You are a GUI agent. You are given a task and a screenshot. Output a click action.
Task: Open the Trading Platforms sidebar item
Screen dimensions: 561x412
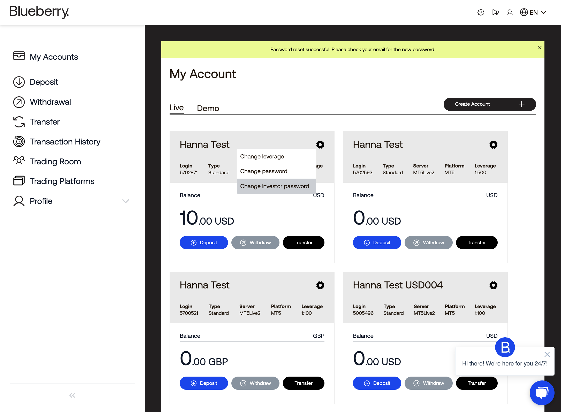point(54,181)
